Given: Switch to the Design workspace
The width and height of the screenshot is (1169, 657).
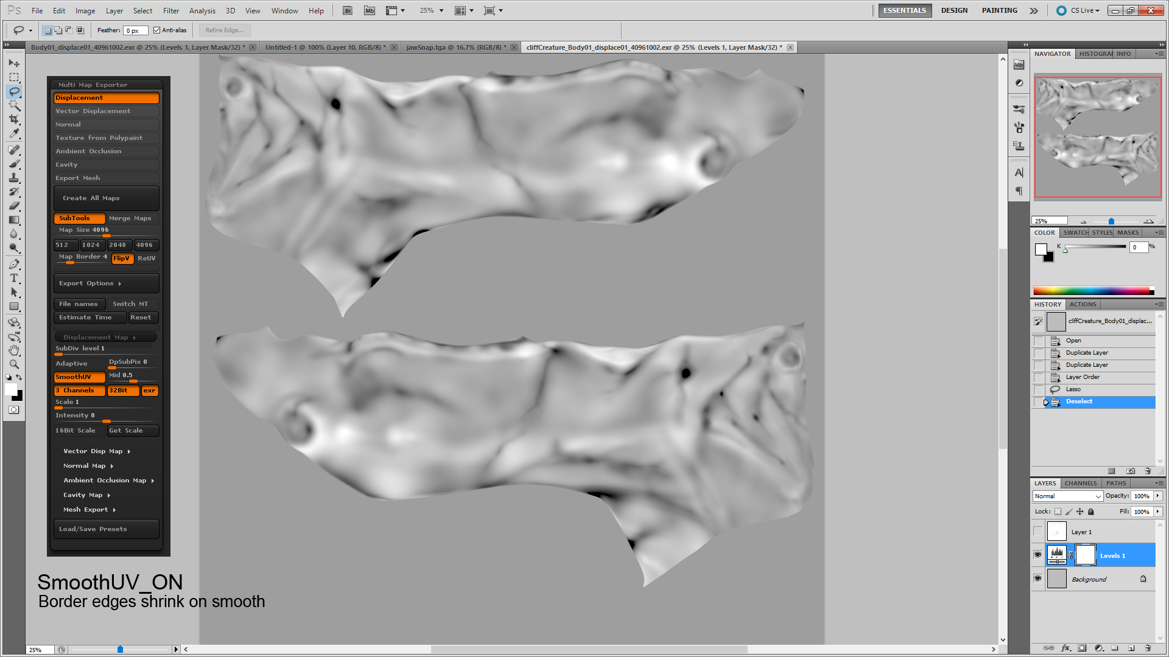Looking at the screenshot, I should [x=954, y=10].
